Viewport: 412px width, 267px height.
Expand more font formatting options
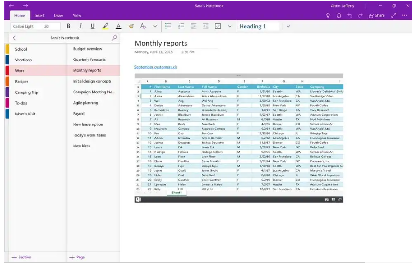click(155, 26)
